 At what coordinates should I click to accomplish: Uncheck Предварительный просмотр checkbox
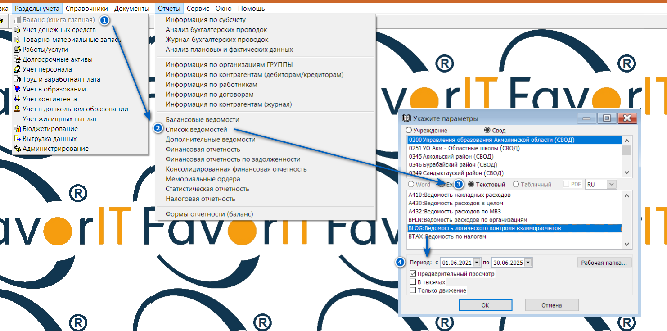(413, 274)
